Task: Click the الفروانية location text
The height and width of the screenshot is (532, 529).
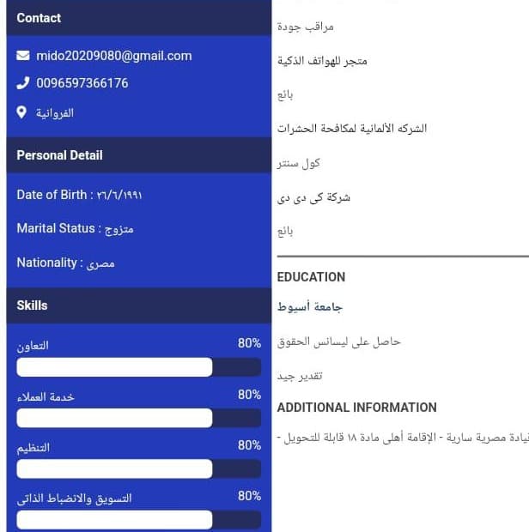Action: (54, 112)
